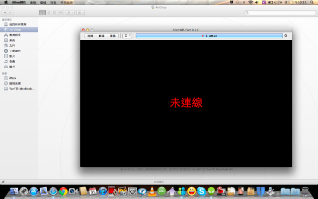Open the Finder action gear dropdown
Image resolution: width=318 pixels, height=199 pixels.
(70, 12)
